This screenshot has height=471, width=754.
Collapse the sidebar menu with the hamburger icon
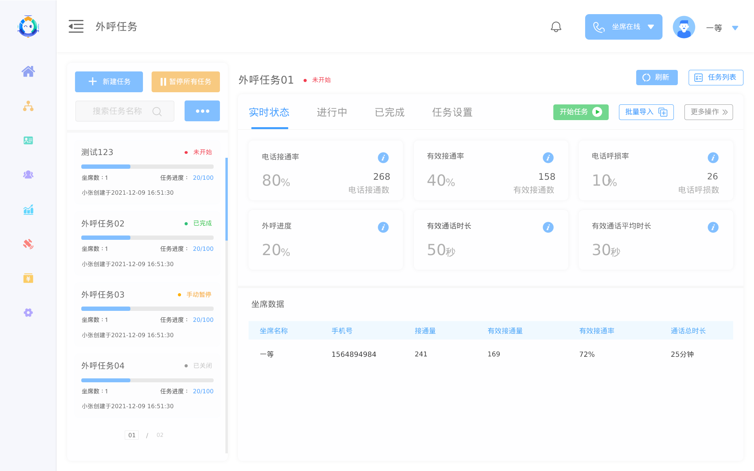[76, 27]
